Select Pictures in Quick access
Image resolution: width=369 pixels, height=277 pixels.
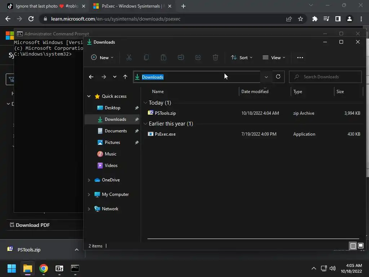(112, 142)
